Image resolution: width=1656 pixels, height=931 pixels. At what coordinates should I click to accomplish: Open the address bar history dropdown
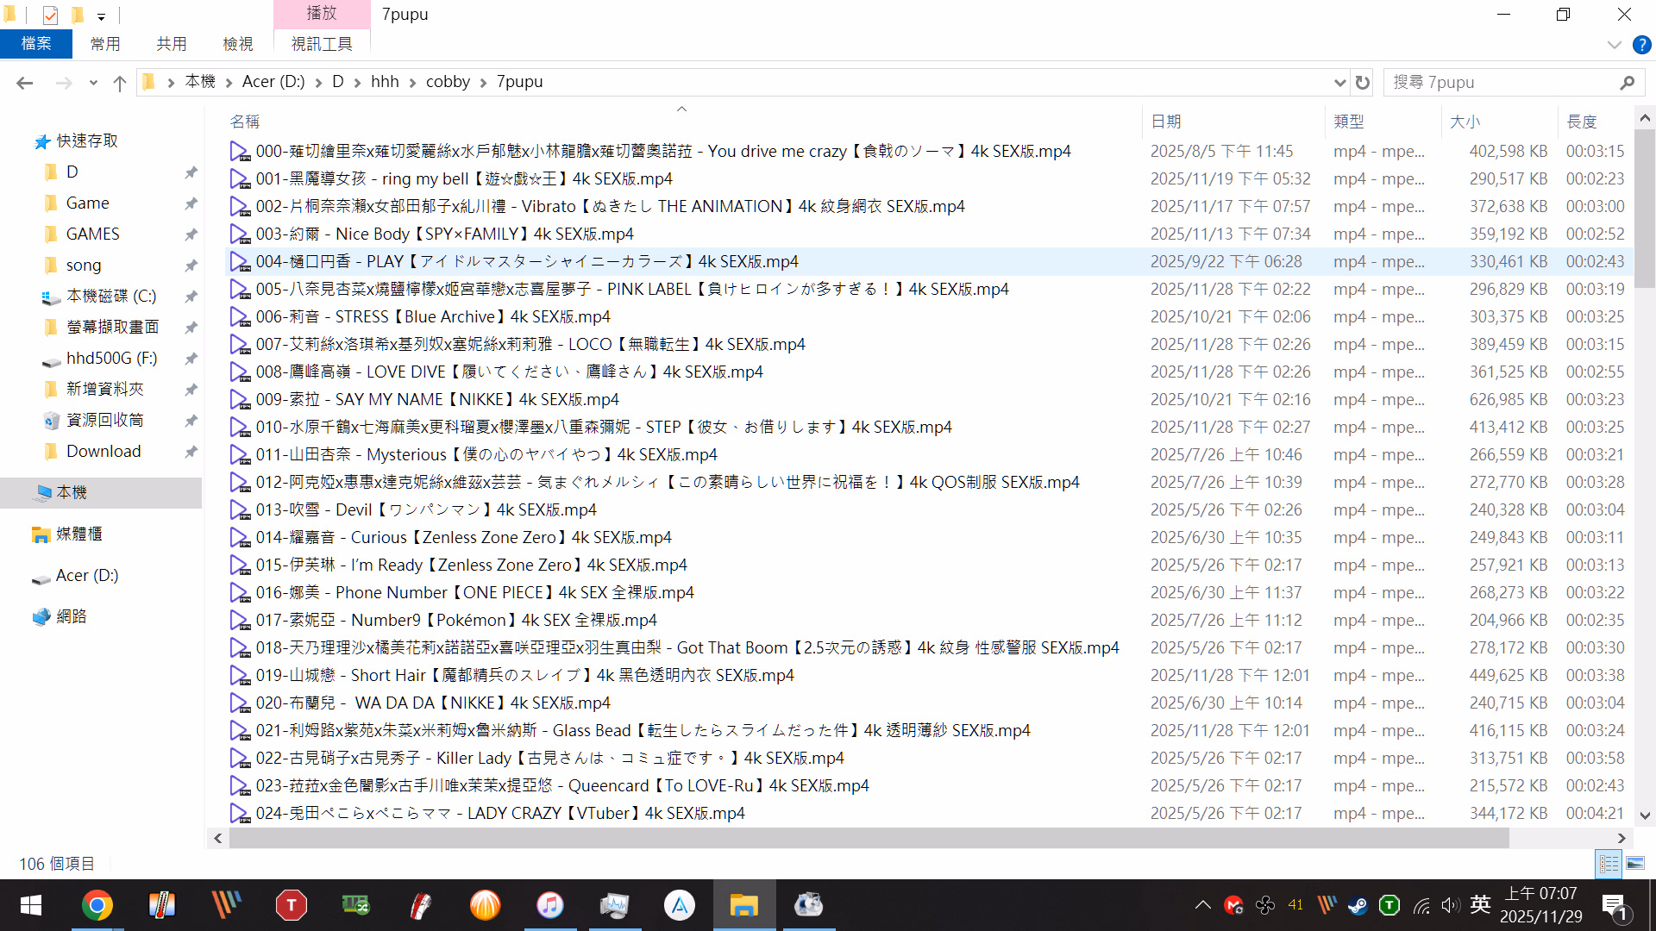tap(1339, 83)
